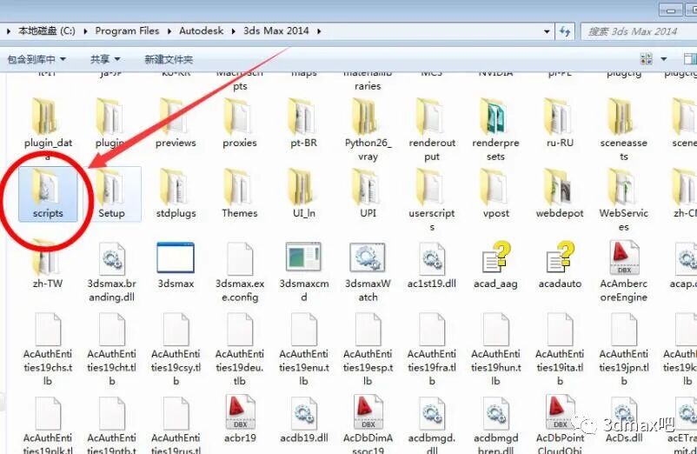Select the 3dsmax.exe.config file
The width and height of the screenshot is (697, 454).
[240, 271]
